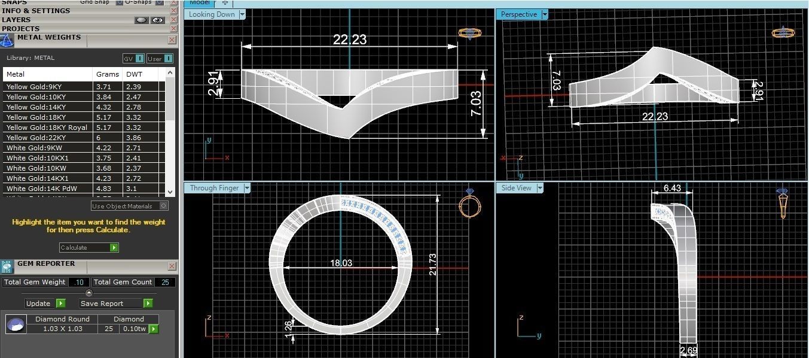Open the Perspective viewport dropdown arrow
Viewport: 809px width, 358px height.
[544, 14]
